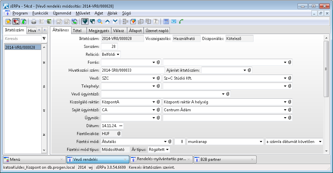Click the Hivatkozási szám input field

coord(132,70)
